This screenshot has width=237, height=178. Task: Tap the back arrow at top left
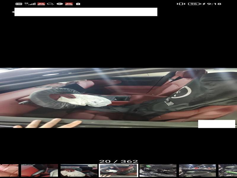pyautogui.click(x=13, y=12)
